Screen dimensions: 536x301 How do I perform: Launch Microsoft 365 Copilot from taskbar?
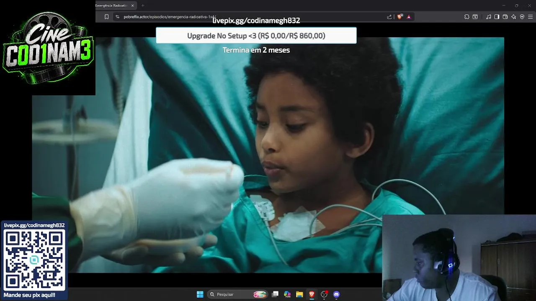point(287,294)
